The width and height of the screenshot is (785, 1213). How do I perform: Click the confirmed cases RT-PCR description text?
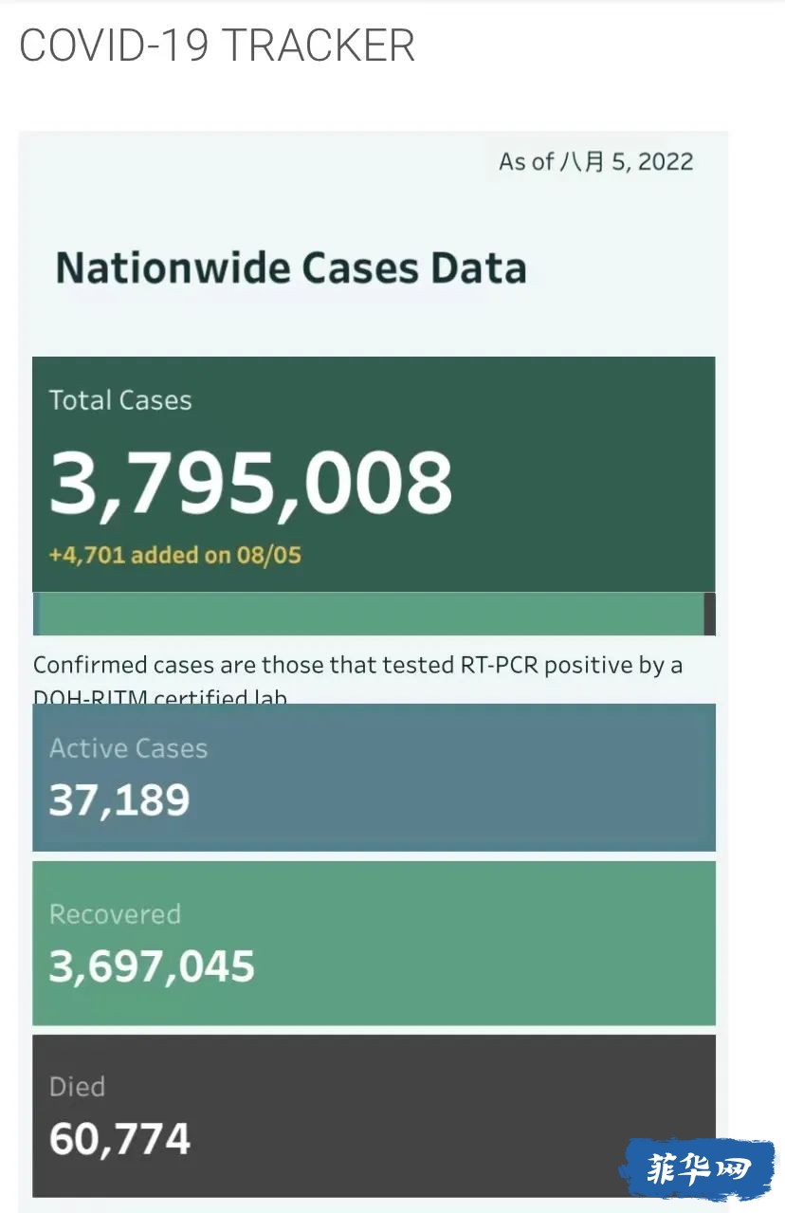[x=357, y=680]
